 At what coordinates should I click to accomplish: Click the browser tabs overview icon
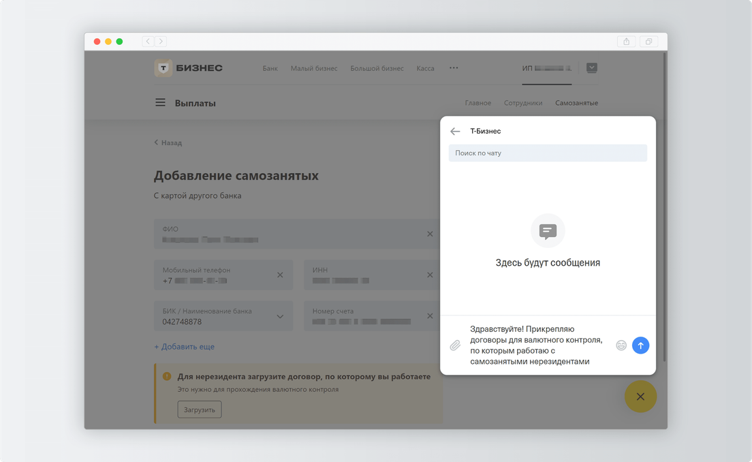pyautogui.click(x=648, y=42)
